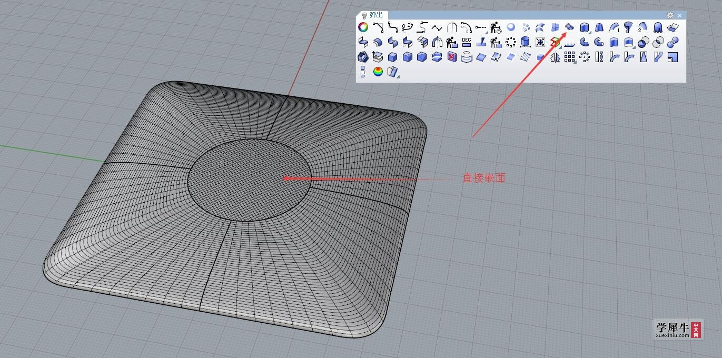This screenshot has width=722, height=358.
Task: Select the Blend Curves tool
Action: click(392, 27)
